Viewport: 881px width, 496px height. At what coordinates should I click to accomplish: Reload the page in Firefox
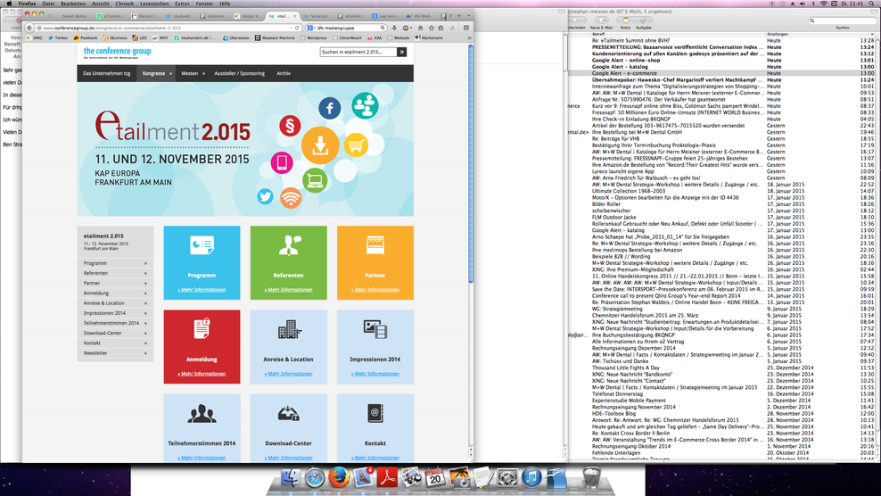(x=297, y=28)
